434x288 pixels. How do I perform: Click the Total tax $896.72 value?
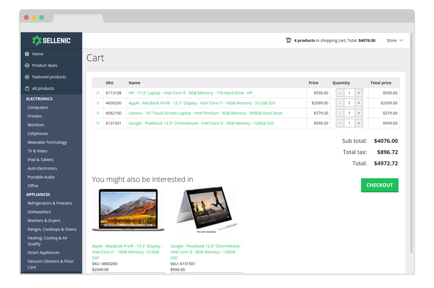point(387,152)
